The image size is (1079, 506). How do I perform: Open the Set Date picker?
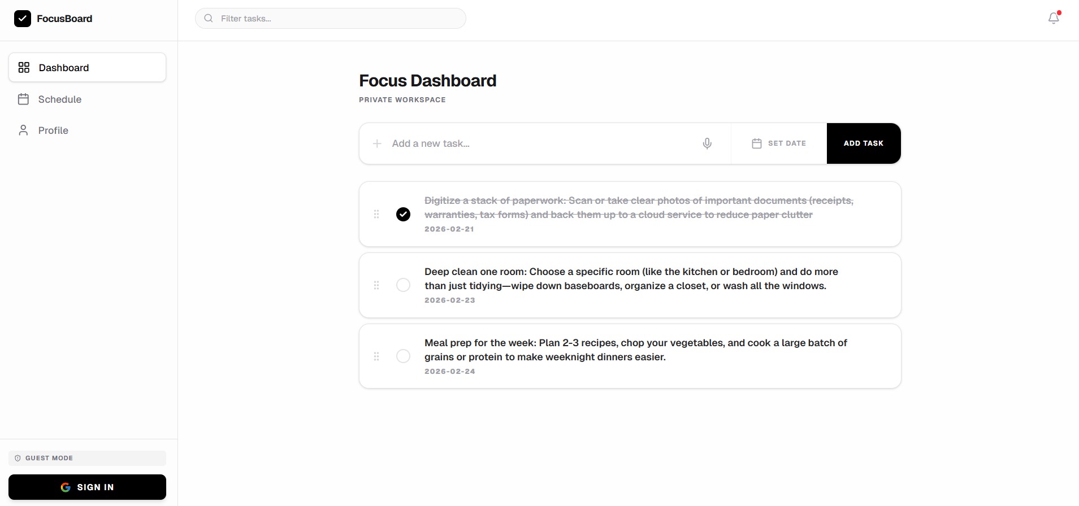pos(779,143)
